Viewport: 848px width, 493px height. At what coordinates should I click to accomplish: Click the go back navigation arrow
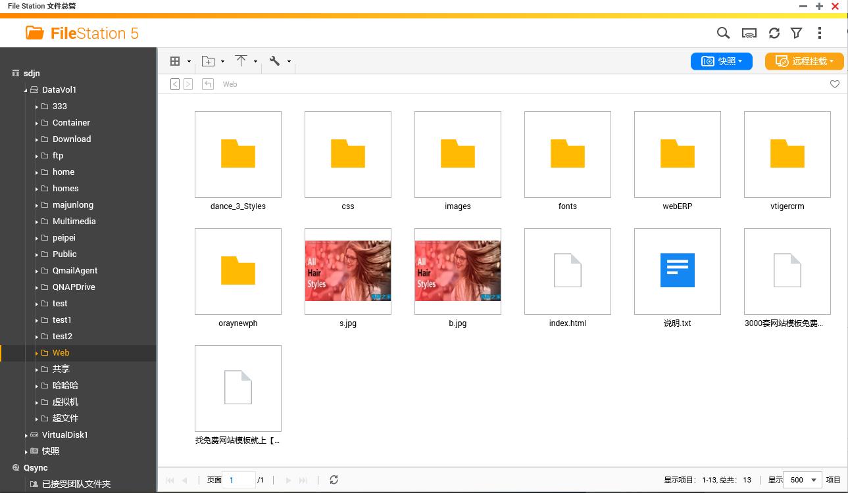click(174, 84)
